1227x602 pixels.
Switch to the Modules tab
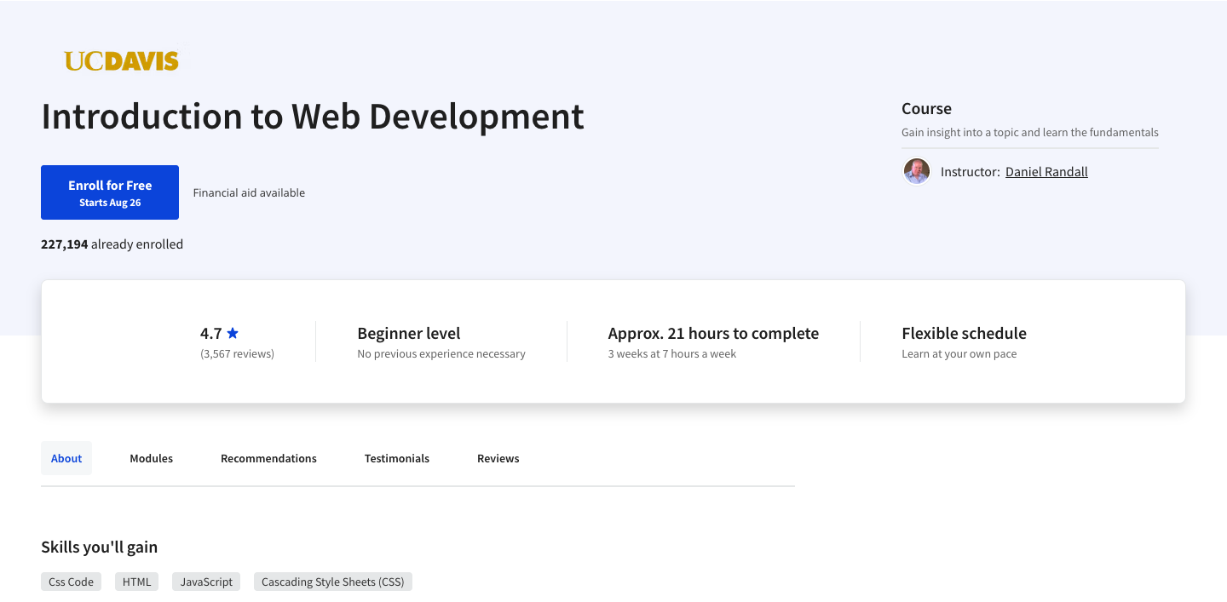[x=151, y=458]
